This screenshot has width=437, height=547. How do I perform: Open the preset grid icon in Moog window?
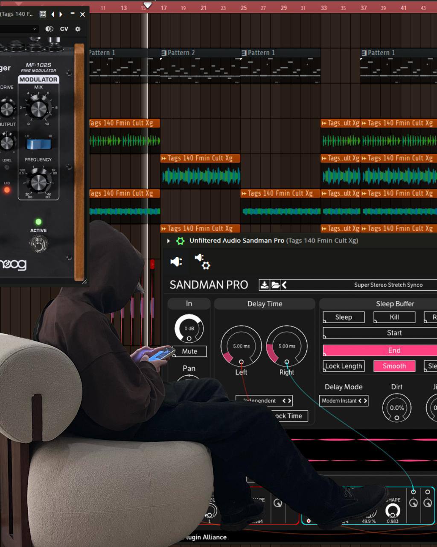click(43, 14)
